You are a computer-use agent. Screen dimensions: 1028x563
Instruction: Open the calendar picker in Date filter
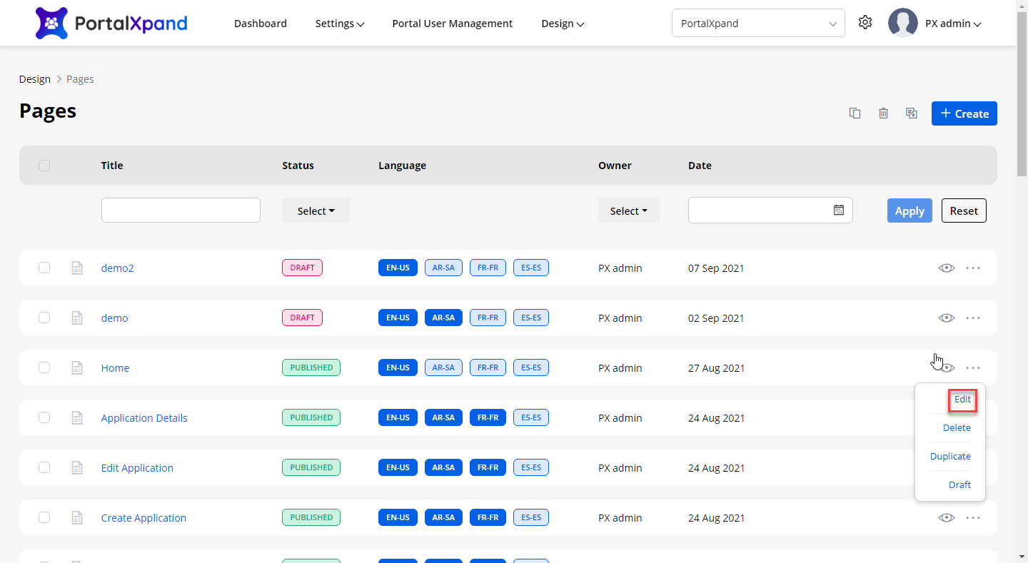tap(839, 211)
